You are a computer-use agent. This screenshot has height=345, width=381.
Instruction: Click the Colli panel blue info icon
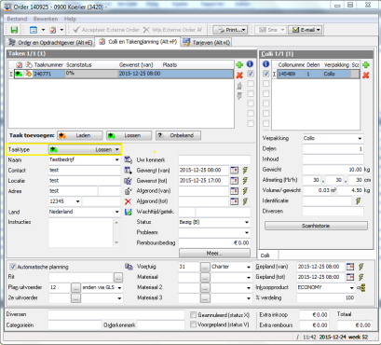265,64
